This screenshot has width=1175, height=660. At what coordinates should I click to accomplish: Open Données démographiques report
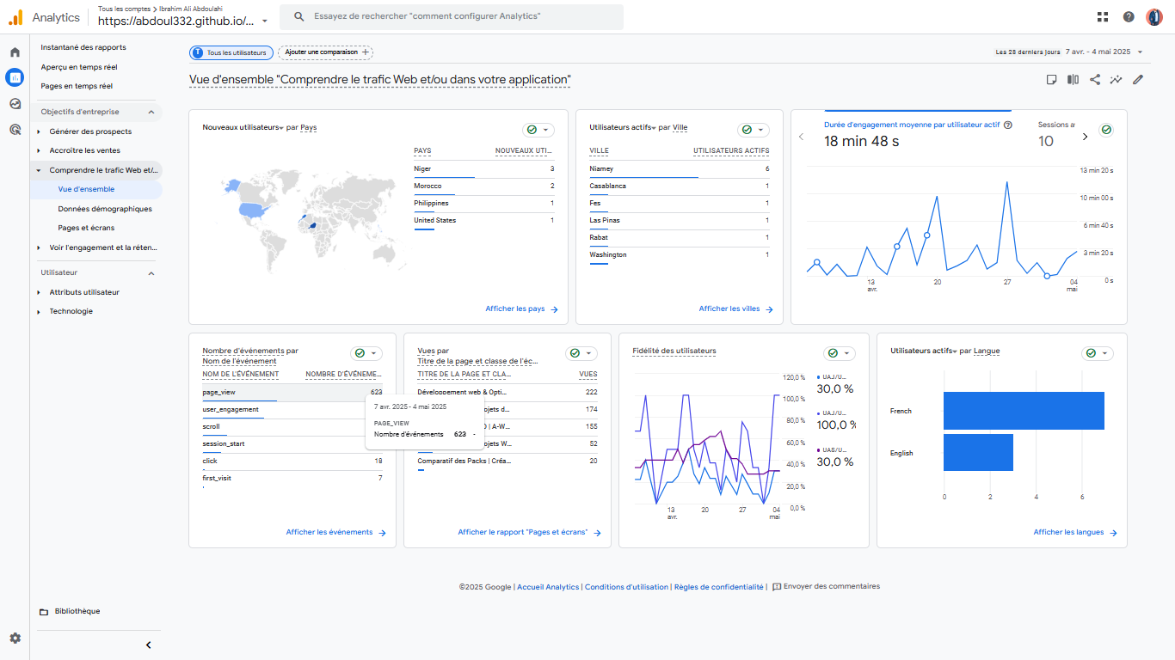click(x=105, y=209)
